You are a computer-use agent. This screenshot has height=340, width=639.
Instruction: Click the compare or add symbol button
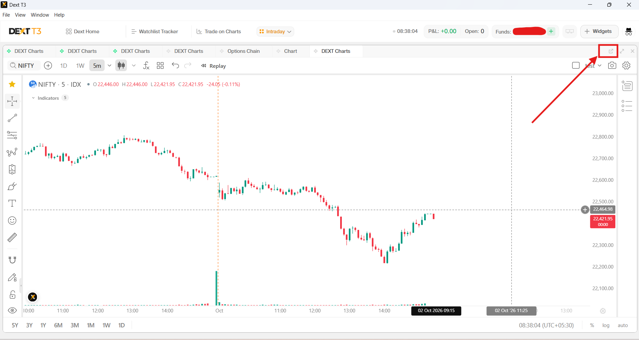pyautogui.click(x=48, y=66)
